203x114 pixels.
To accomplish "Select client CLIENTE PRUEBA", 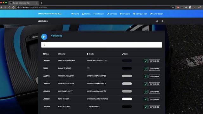I will 93,106.
